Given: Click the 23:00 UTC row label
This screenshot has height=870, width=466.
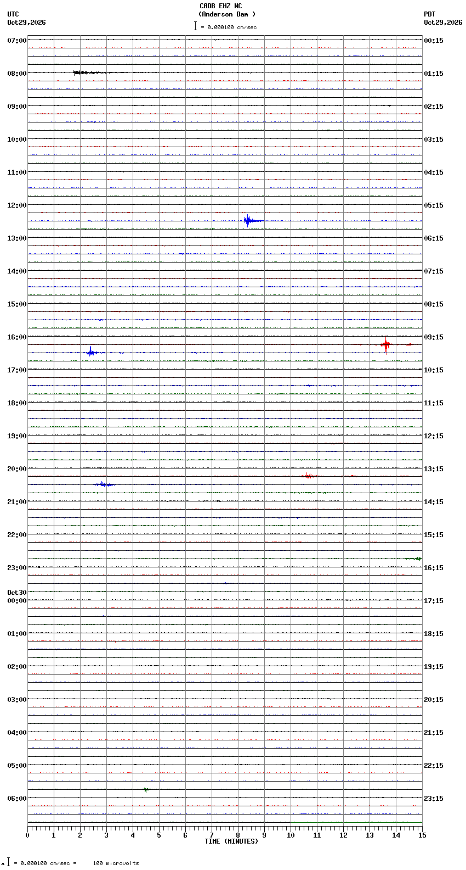Looking at the screenshot, I should [17, 568].
